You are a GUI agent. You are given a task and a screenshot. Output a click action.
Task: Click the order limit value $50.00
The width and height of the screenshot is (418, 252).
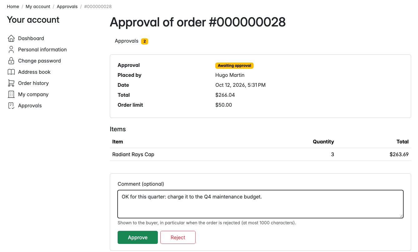coord(224,105)
